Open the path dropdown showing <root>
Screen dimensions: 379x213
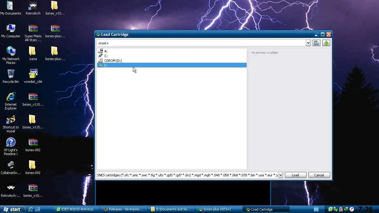[x=308, y=43]
